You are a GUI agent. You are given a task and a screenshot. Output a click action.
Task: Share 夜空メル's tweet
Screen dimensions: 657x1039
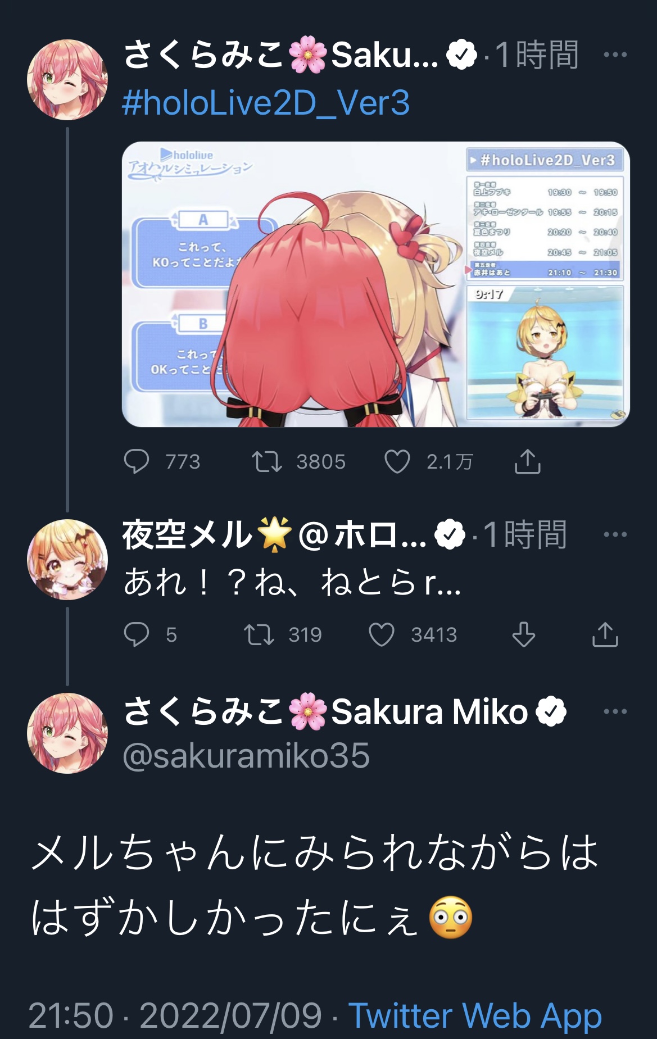tap(605, 634)
